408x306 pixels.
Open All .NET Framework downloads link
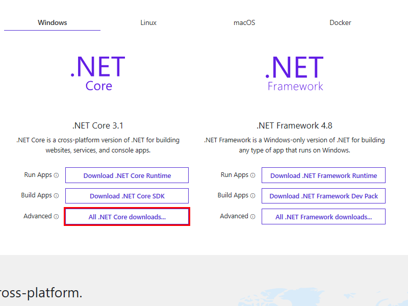323,217
